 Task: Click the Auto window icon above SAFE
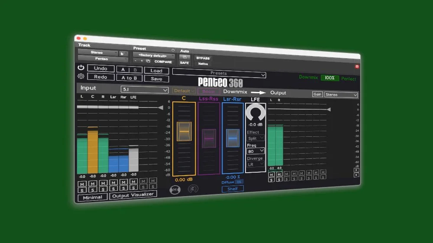tap(184, 57)
